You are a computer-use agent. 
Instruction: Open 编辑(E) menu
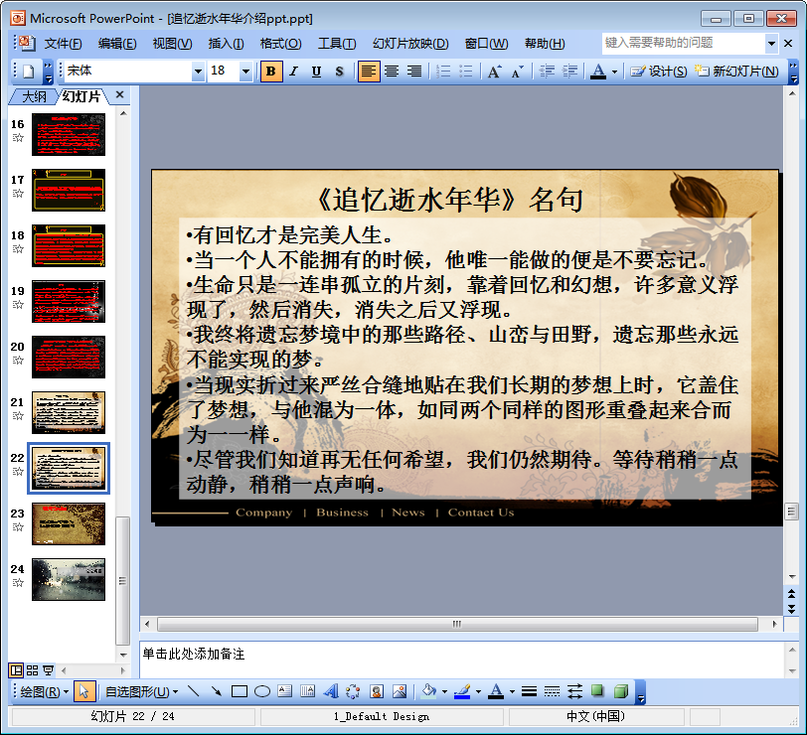[x=117, y=43]
